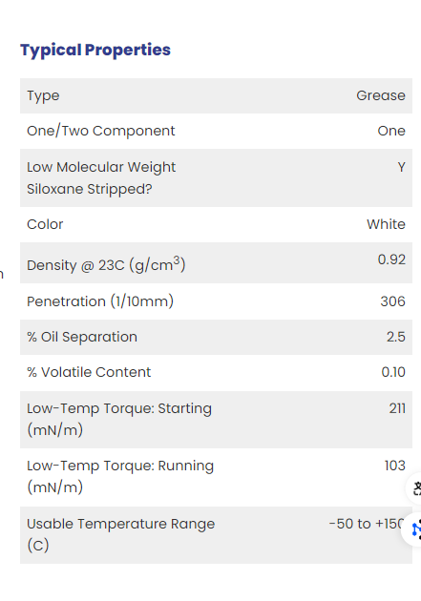The width and height of the screenshot is (421, 601).
Task: Click the Low-Temp Torque: Starting label
Action: pos(119,420)
